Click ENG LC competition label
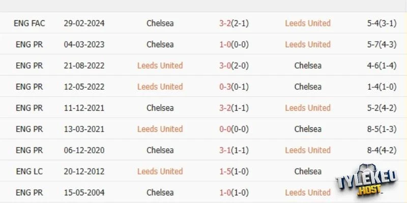 click(x=29, y=172)
